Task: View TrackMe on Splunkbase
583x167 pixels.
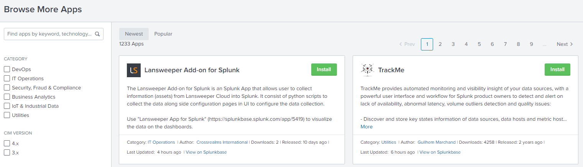Action: click(x=440, y=152)
